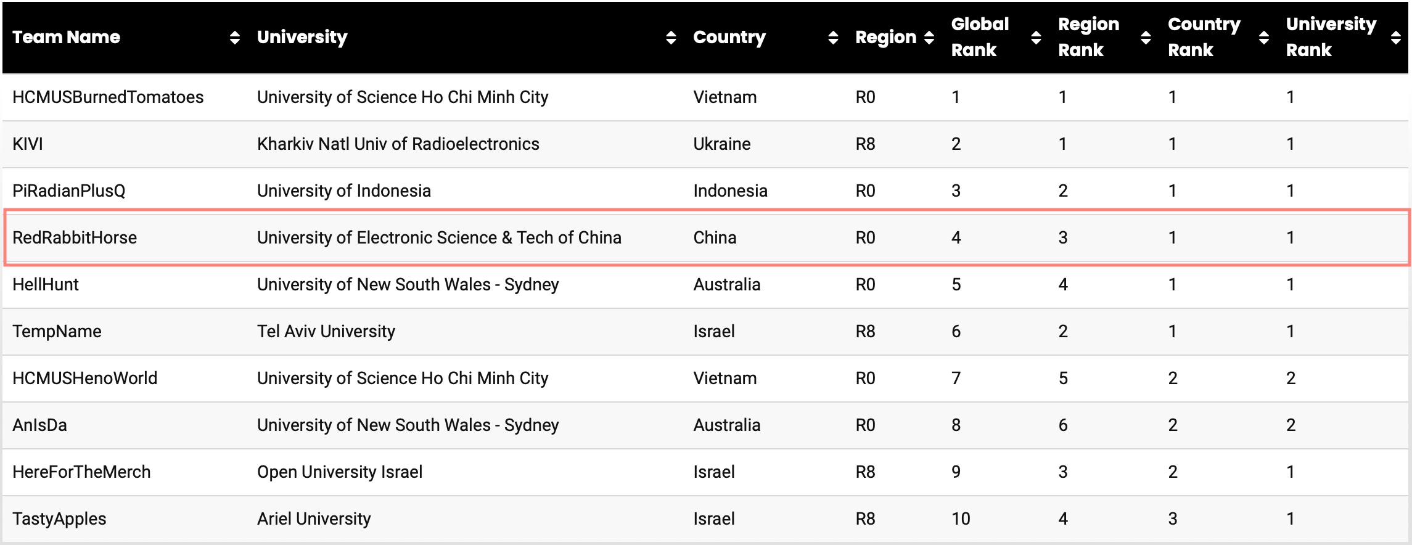Select team RedRabbitHorse

75,238
